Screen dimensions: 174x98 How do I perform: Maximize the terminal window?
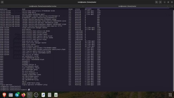click(x=168, y=2)
